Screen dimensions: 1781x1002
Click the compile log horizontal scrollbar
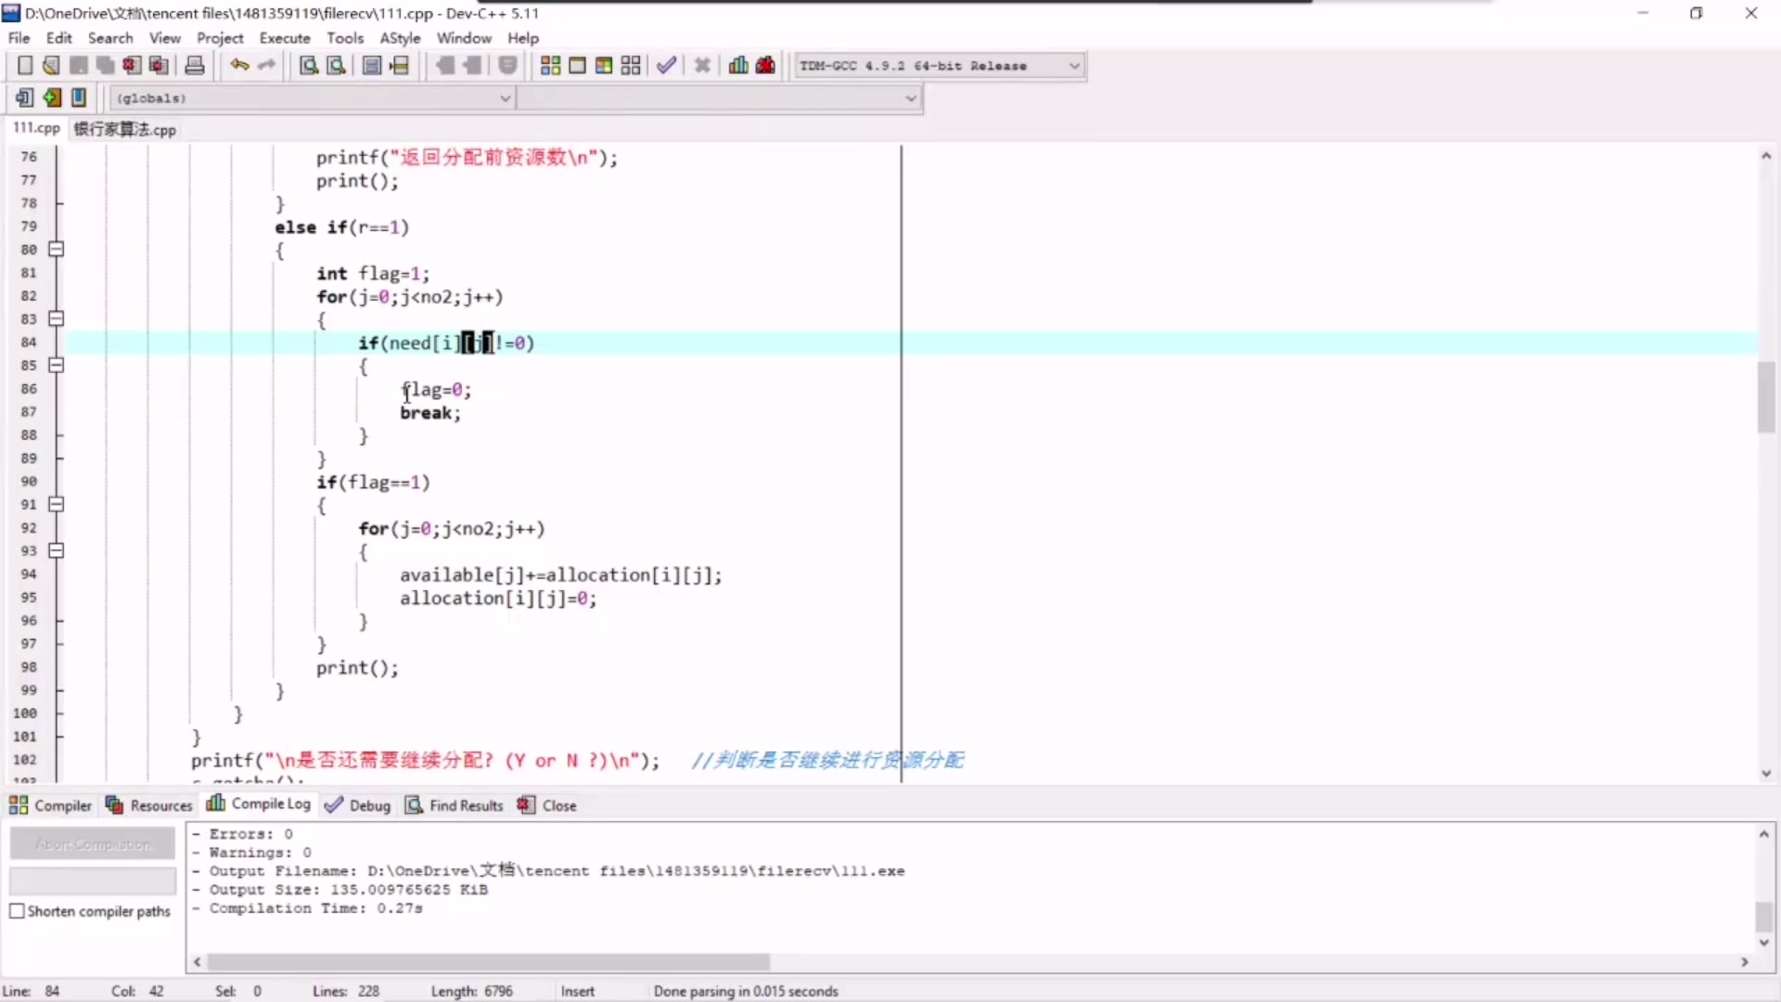click(487, 962)
